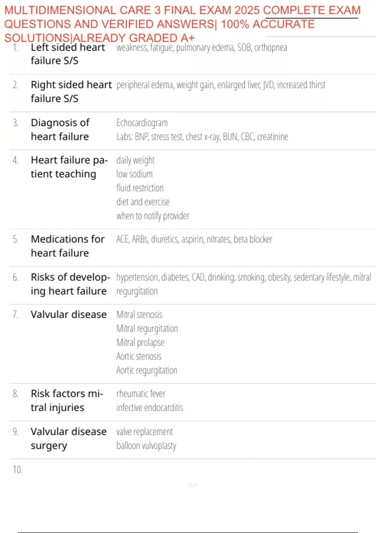The height and width of the screenshot is (533, 376).
Task: Click the "daily weight" line
Action: coord(135,160)
